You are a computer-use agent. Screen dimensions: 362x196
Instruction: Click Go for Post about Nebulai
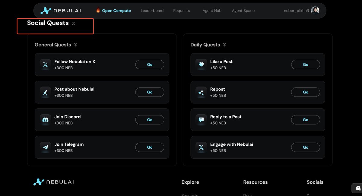pos(150,92)
